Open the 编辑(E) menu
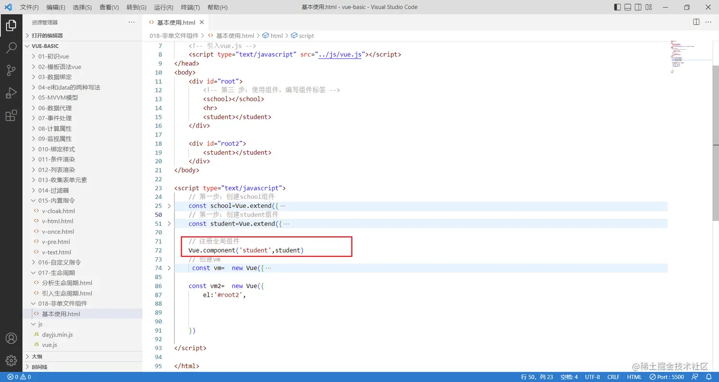 click(56, 7)
